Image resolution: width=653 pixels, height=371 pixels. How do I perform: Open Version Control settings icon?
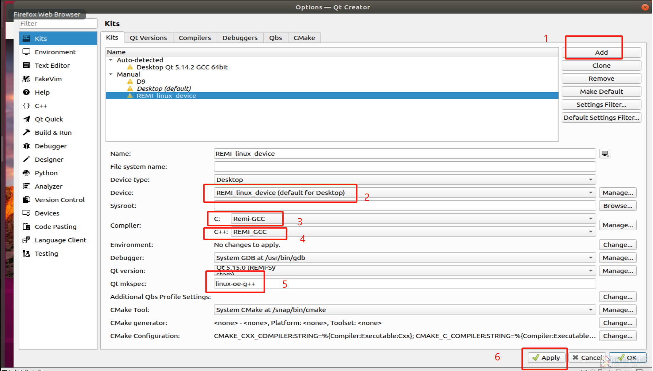[x=26, y=200]
